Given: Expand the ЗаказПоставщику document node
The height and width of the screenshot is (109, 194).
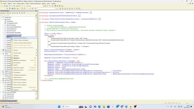Looking at the screenshot, I should coord(3,25).
